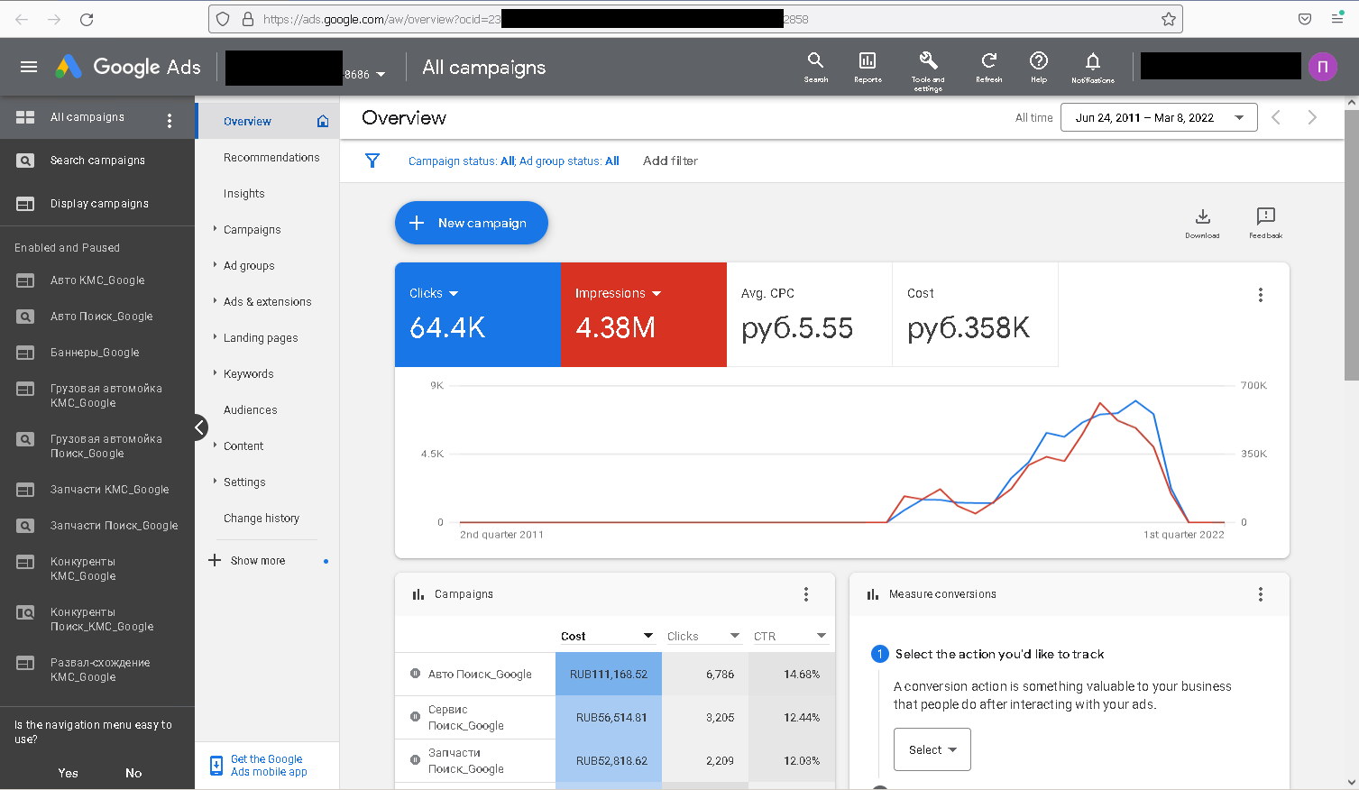Select Search campaigns in sidebar

(x=97, y=161)
